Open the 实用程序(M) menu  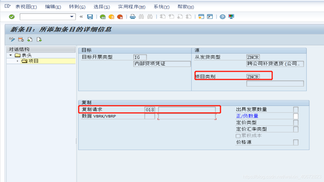[132, 7]
